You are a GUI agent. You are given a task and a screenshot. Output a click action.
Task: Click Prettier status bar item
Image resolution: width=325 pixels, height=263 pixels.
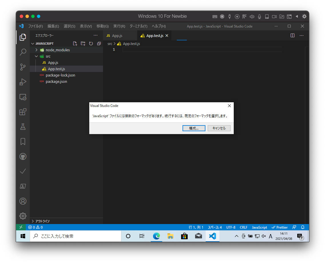[280, 227]
